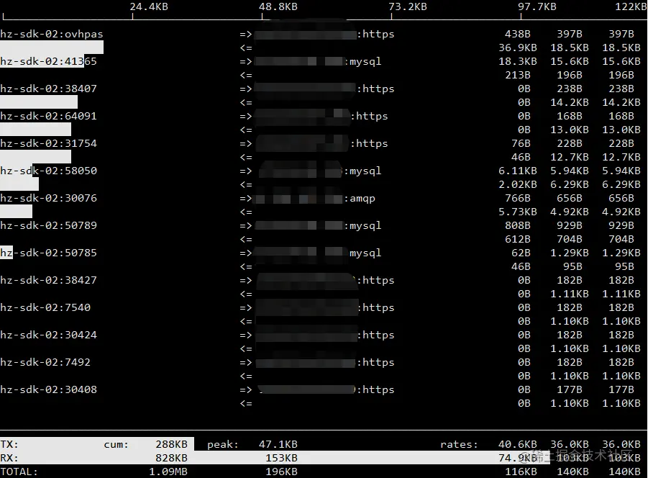Click the TX: label in totals
Image resolution: width=648 pixels, height=478 pixels.
click(9, 444)
